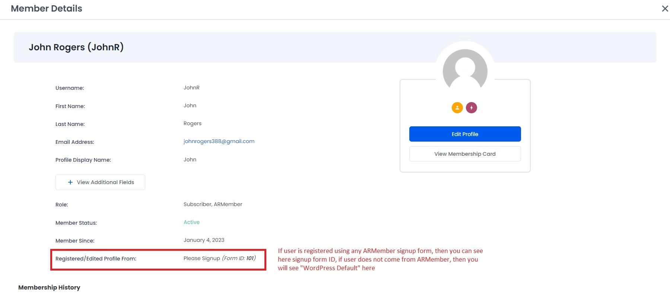Image resolution: width=670 pixels, height=294 pixels.
Task: Click the Username: label
Action: click(x=70, y=88)
